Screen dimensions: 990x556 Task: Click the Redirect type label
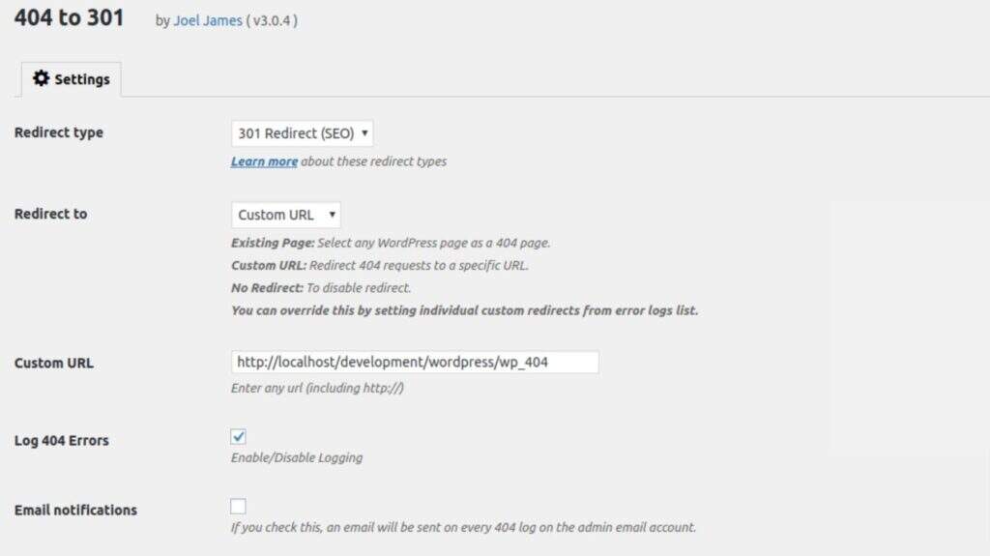(59, 132)
